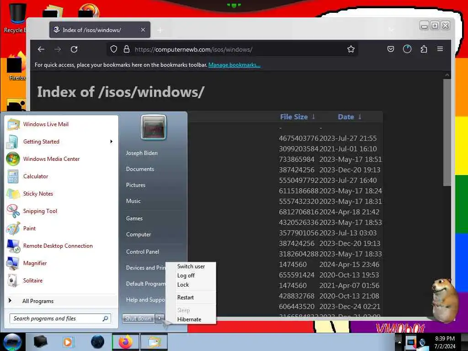
Task: Select Switch user option
Action: click(191, 266)
